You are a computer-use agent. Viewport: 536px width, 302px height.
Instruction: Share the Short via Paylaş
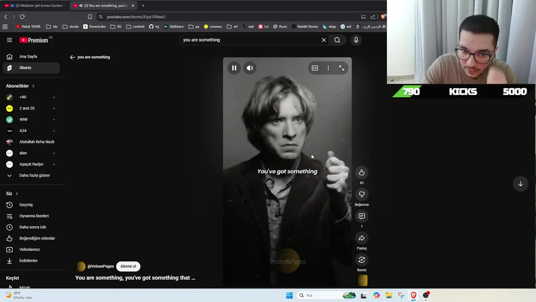[x=362, y=238]
